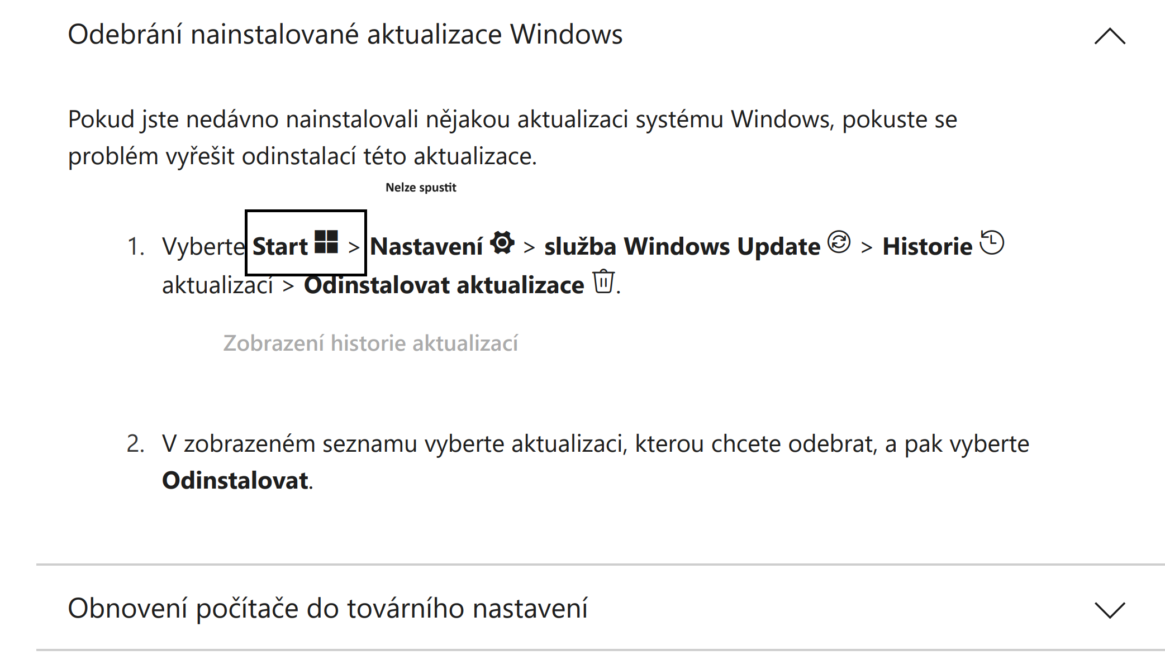Collapse the section with the up chevron
Screen dimensions: 1165x655
(x=1110, y=36)
